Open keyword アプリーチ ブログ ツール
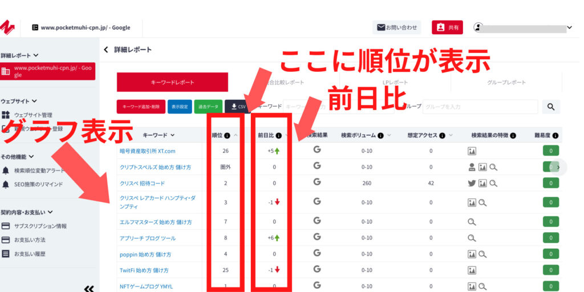The width and height of the screenshot is (584, 292). (x=148, y=238)
